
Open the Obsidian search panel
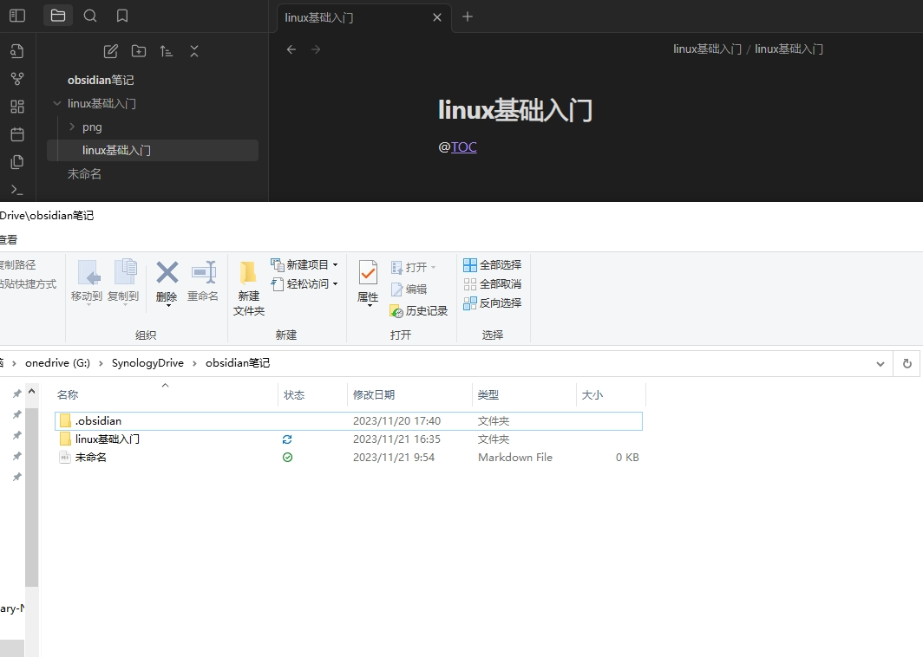90,16
